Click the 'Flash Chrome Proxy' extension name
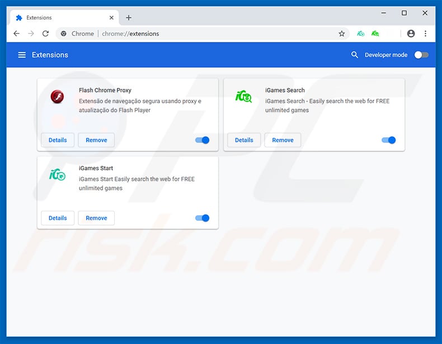The height and width of the screenshot is (344, 442). click(x=105, y=90)
